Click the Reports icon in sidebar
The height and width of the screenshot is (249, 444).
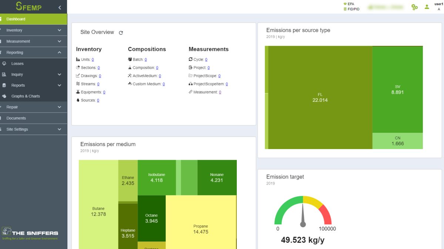[x=4, y=85]
